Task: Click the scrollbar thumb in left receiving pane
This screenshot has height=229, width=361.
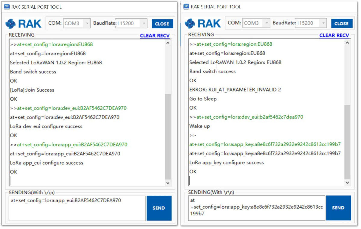Action: click(x=168, y=137)
